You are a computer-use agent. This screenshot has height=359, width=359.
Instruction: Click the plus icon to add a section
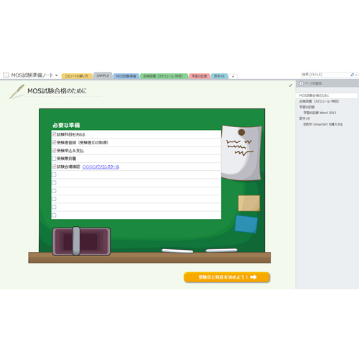point(233,76)
